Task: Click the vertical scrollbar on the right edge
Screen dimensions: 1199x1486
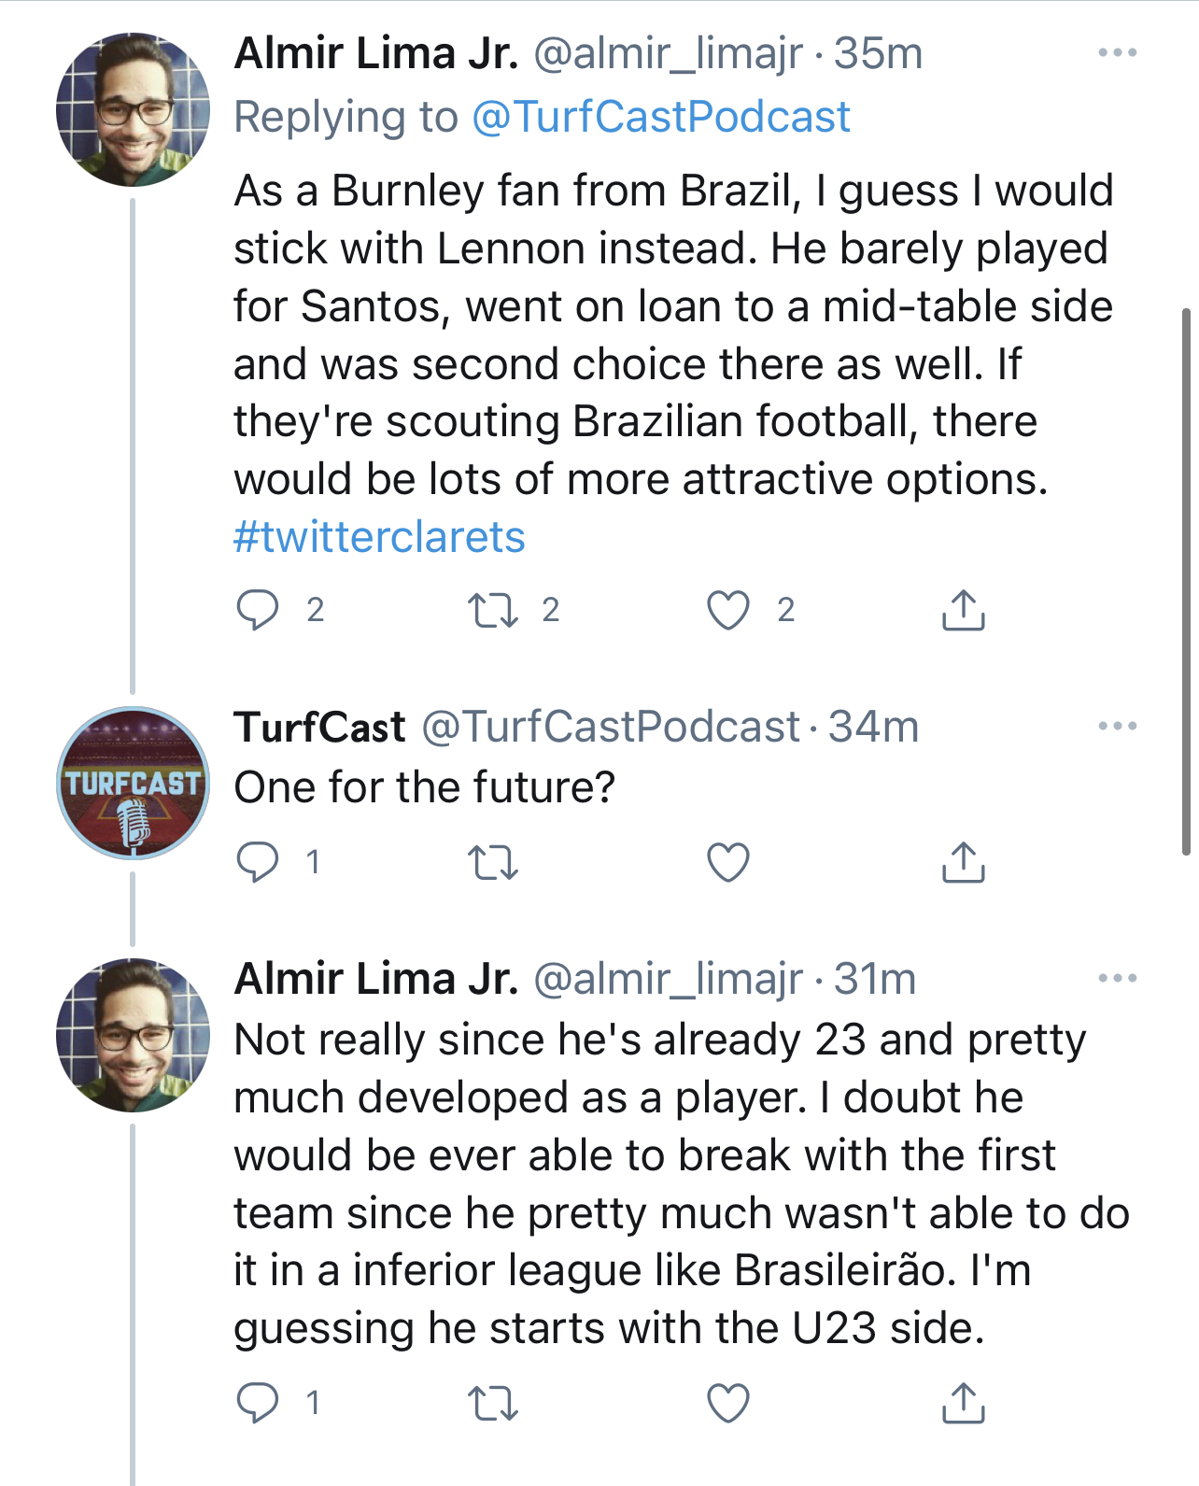Action: pyautogui.click(x=1186, y=579)
